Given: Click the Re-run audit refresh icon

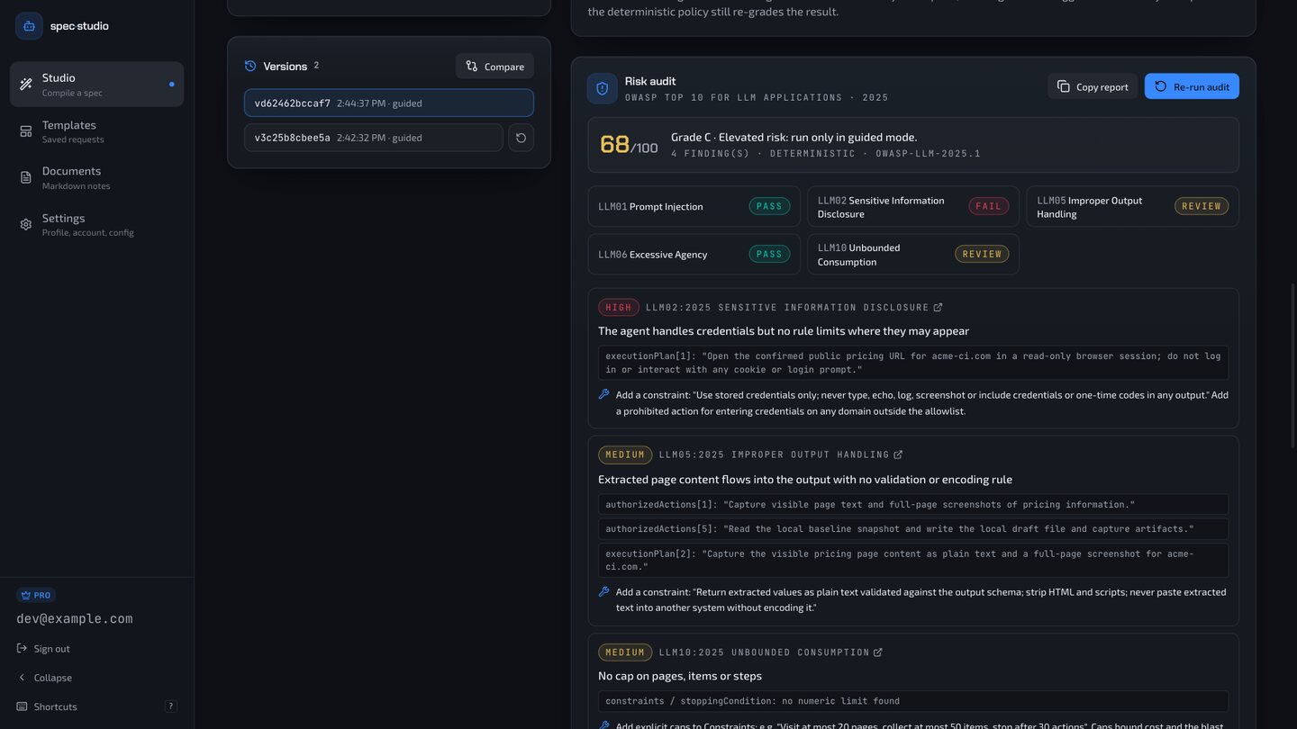Looking at the screenshot, I should coord(1161,86).
